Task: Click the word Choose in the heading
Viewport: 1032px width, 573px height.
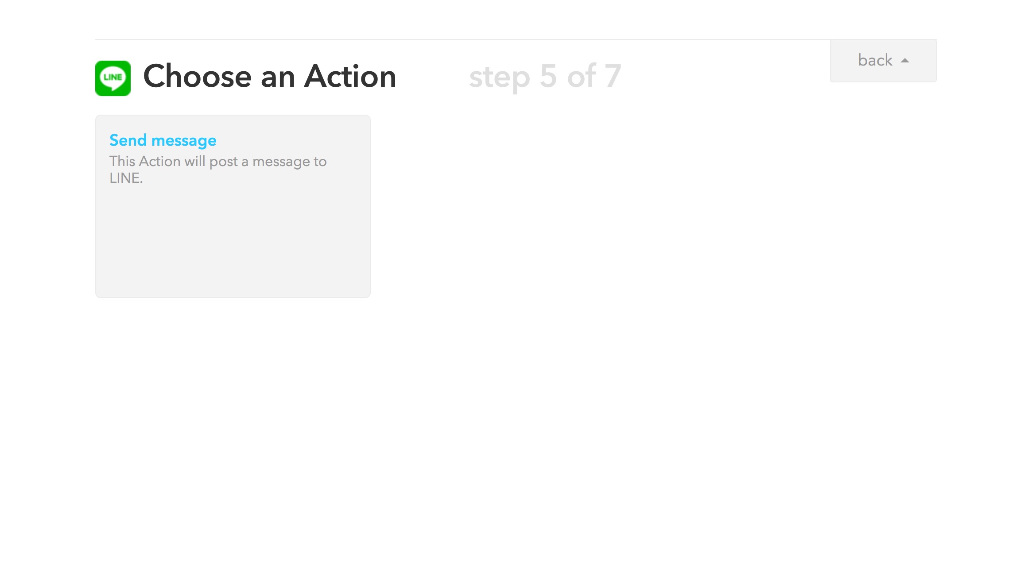Action: point(198,76)
